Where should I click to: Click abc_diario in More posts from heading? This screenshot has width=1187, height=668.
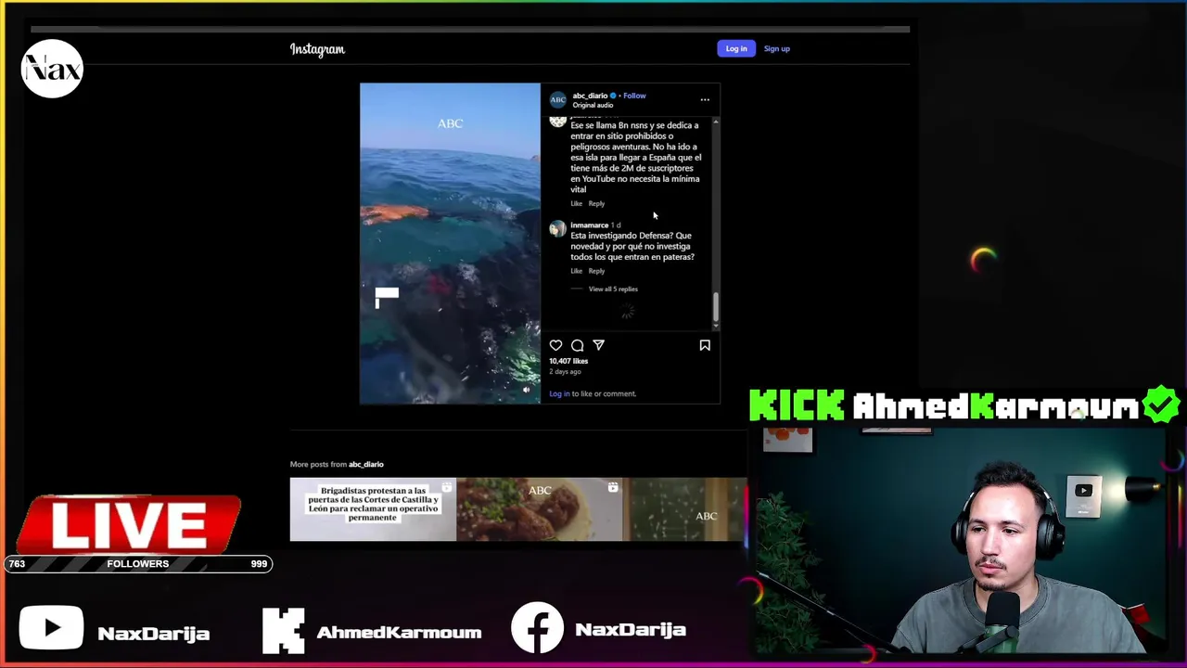365,464
